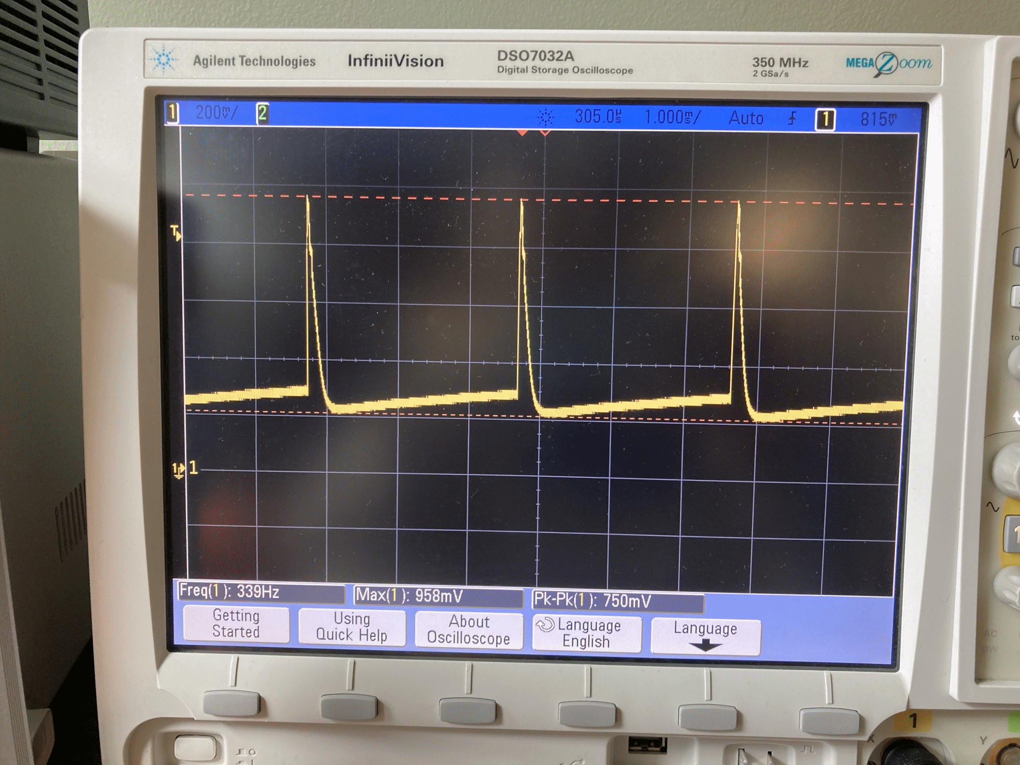Viewport: 1020px width, 765px height.
Task: Click the first physical softkey under Getting Started
Action: [232, 703]
